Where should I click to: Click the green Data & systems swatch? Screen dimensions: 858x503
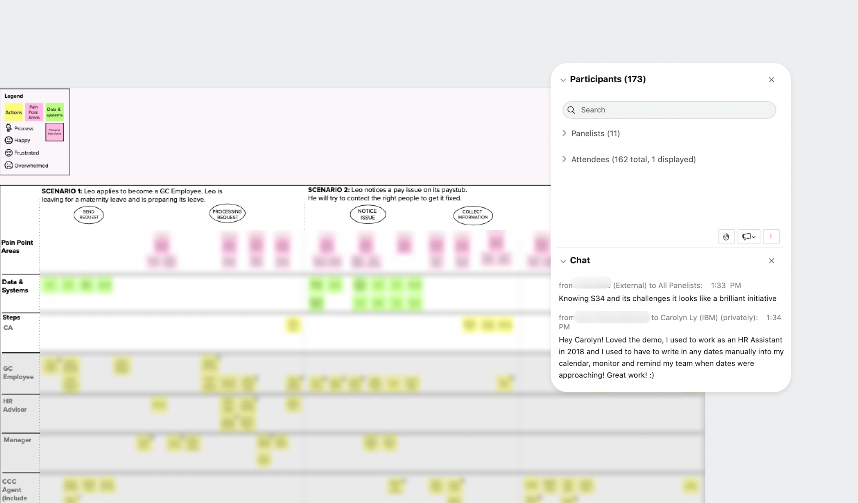(54, 112)
